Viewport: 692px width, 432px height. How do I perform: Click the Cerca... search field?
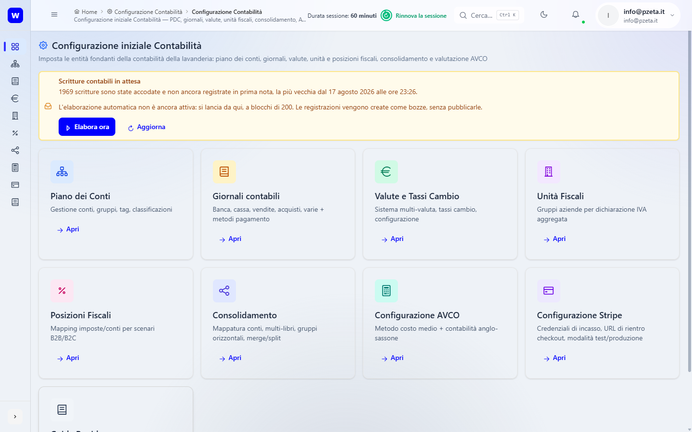[x=489, y=15]
